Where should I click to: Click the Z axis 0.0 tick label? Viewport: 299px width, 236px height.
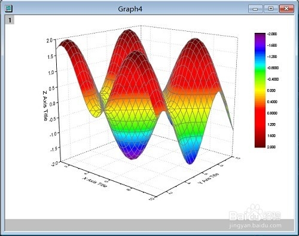[53, 104]
